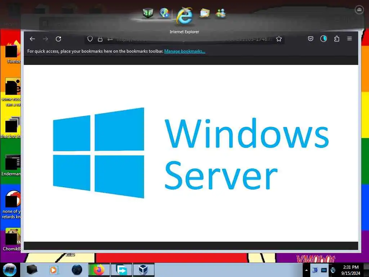Open the globe network icon in dock

[164, 13]
